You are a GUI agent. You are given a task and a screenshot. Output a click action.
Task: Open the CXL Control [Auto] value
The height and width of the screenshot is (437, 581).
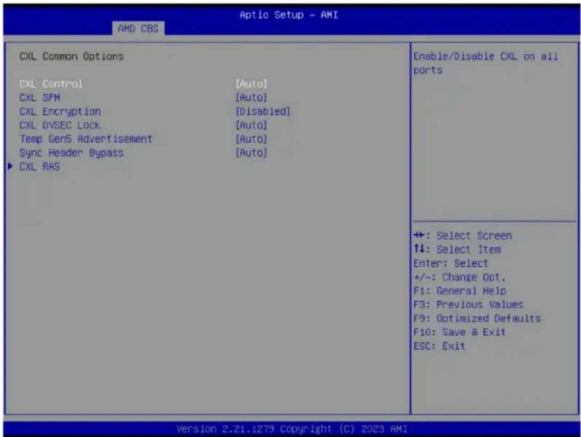[x=251, y=84]
